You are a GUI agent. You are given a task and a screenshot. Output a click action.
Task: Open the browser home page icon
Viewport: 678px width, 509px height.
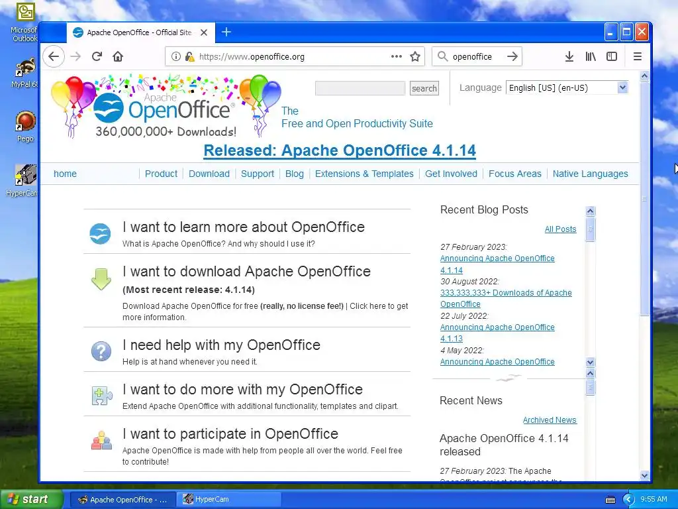(x=118, y=56)
